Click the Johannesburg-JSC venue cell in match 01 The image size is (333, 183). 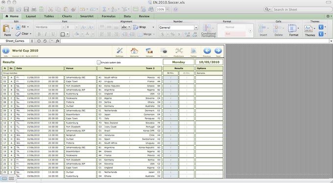[x=80, y=78]
